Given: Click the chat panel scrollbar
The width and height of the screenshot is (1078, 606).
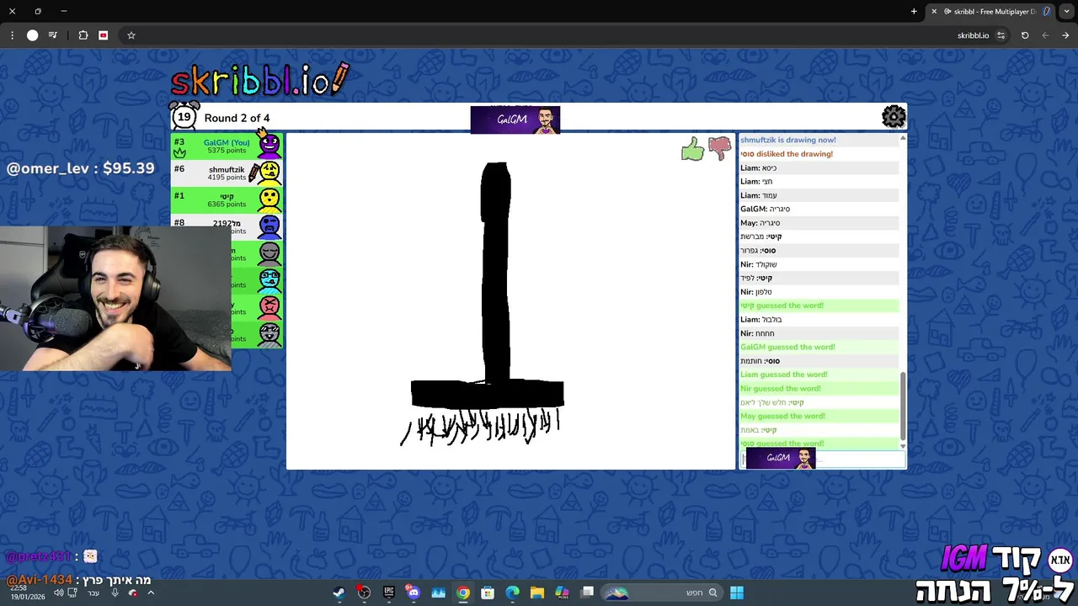Looking at the screenshot, I should coord(903,406).
